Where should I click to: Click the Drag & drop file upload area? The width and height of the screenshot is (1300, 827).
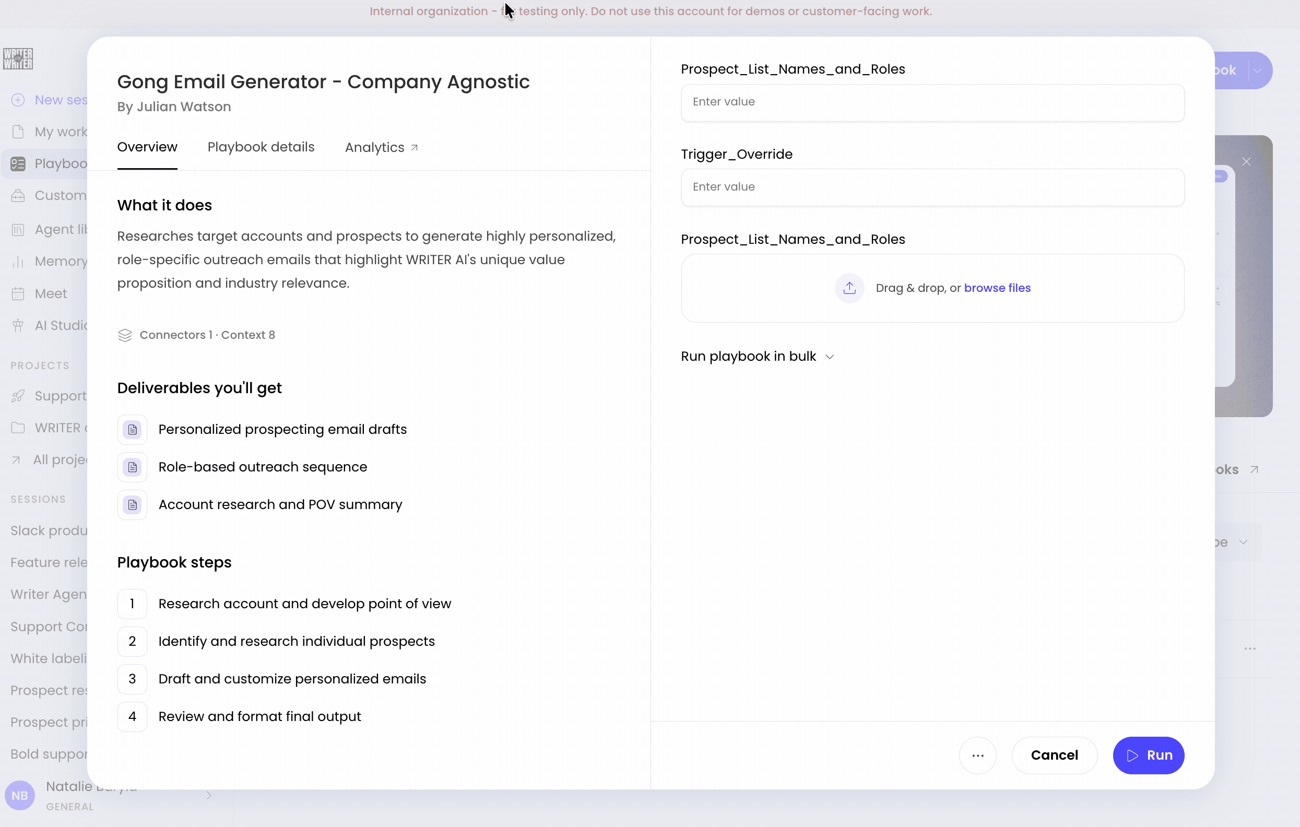(932, 288)
